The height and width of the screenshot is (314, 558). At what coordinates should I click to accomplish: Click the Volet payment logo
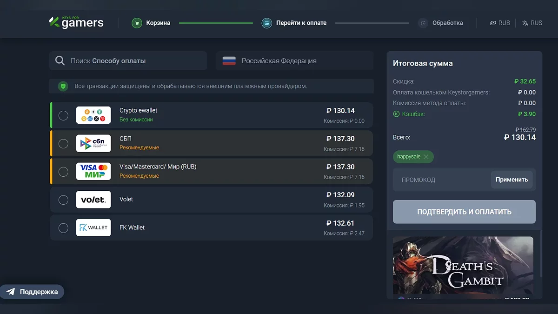tap(93, 200)
